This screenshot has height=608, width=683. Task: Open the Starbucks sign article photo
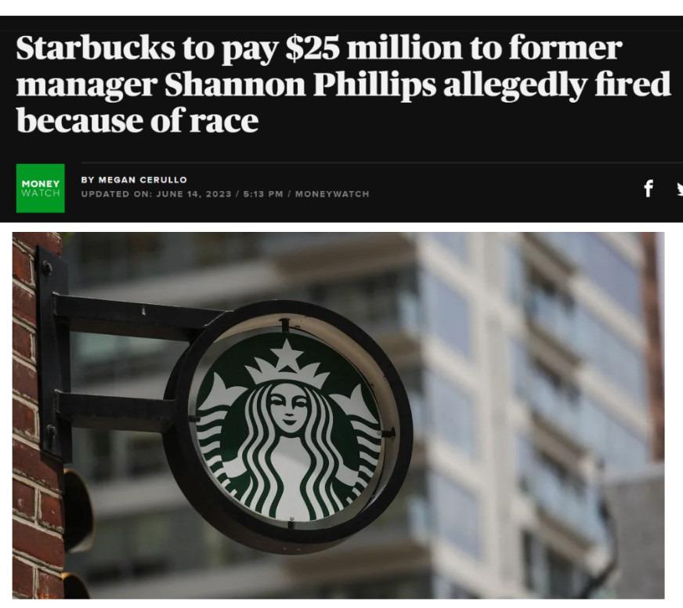tap(338, 415)
